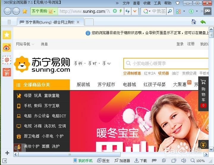Click the 登录 link
This screenshot has height=165, width=214.
180,44
